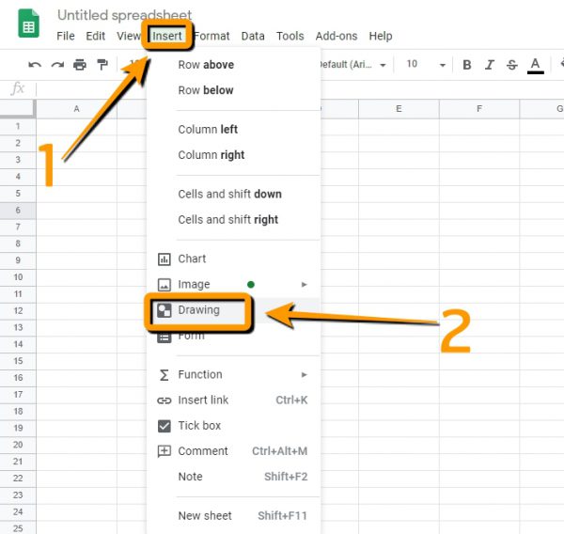Toggle Bold formatting
Image resolution: width=564 pixels, height=534 pixels.
467,65
